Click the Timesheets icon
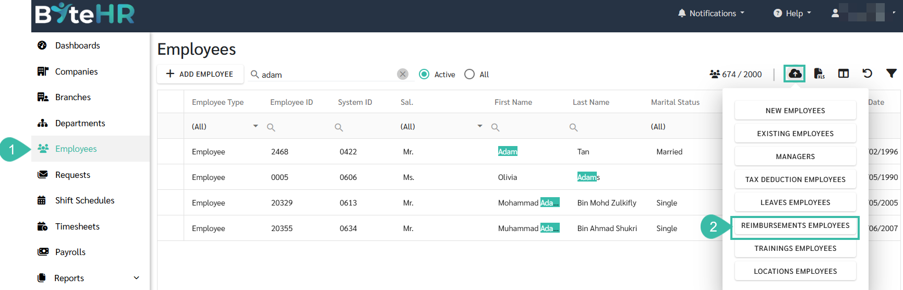903x290 pixels. pyautogui.click(x=43, y=226)
